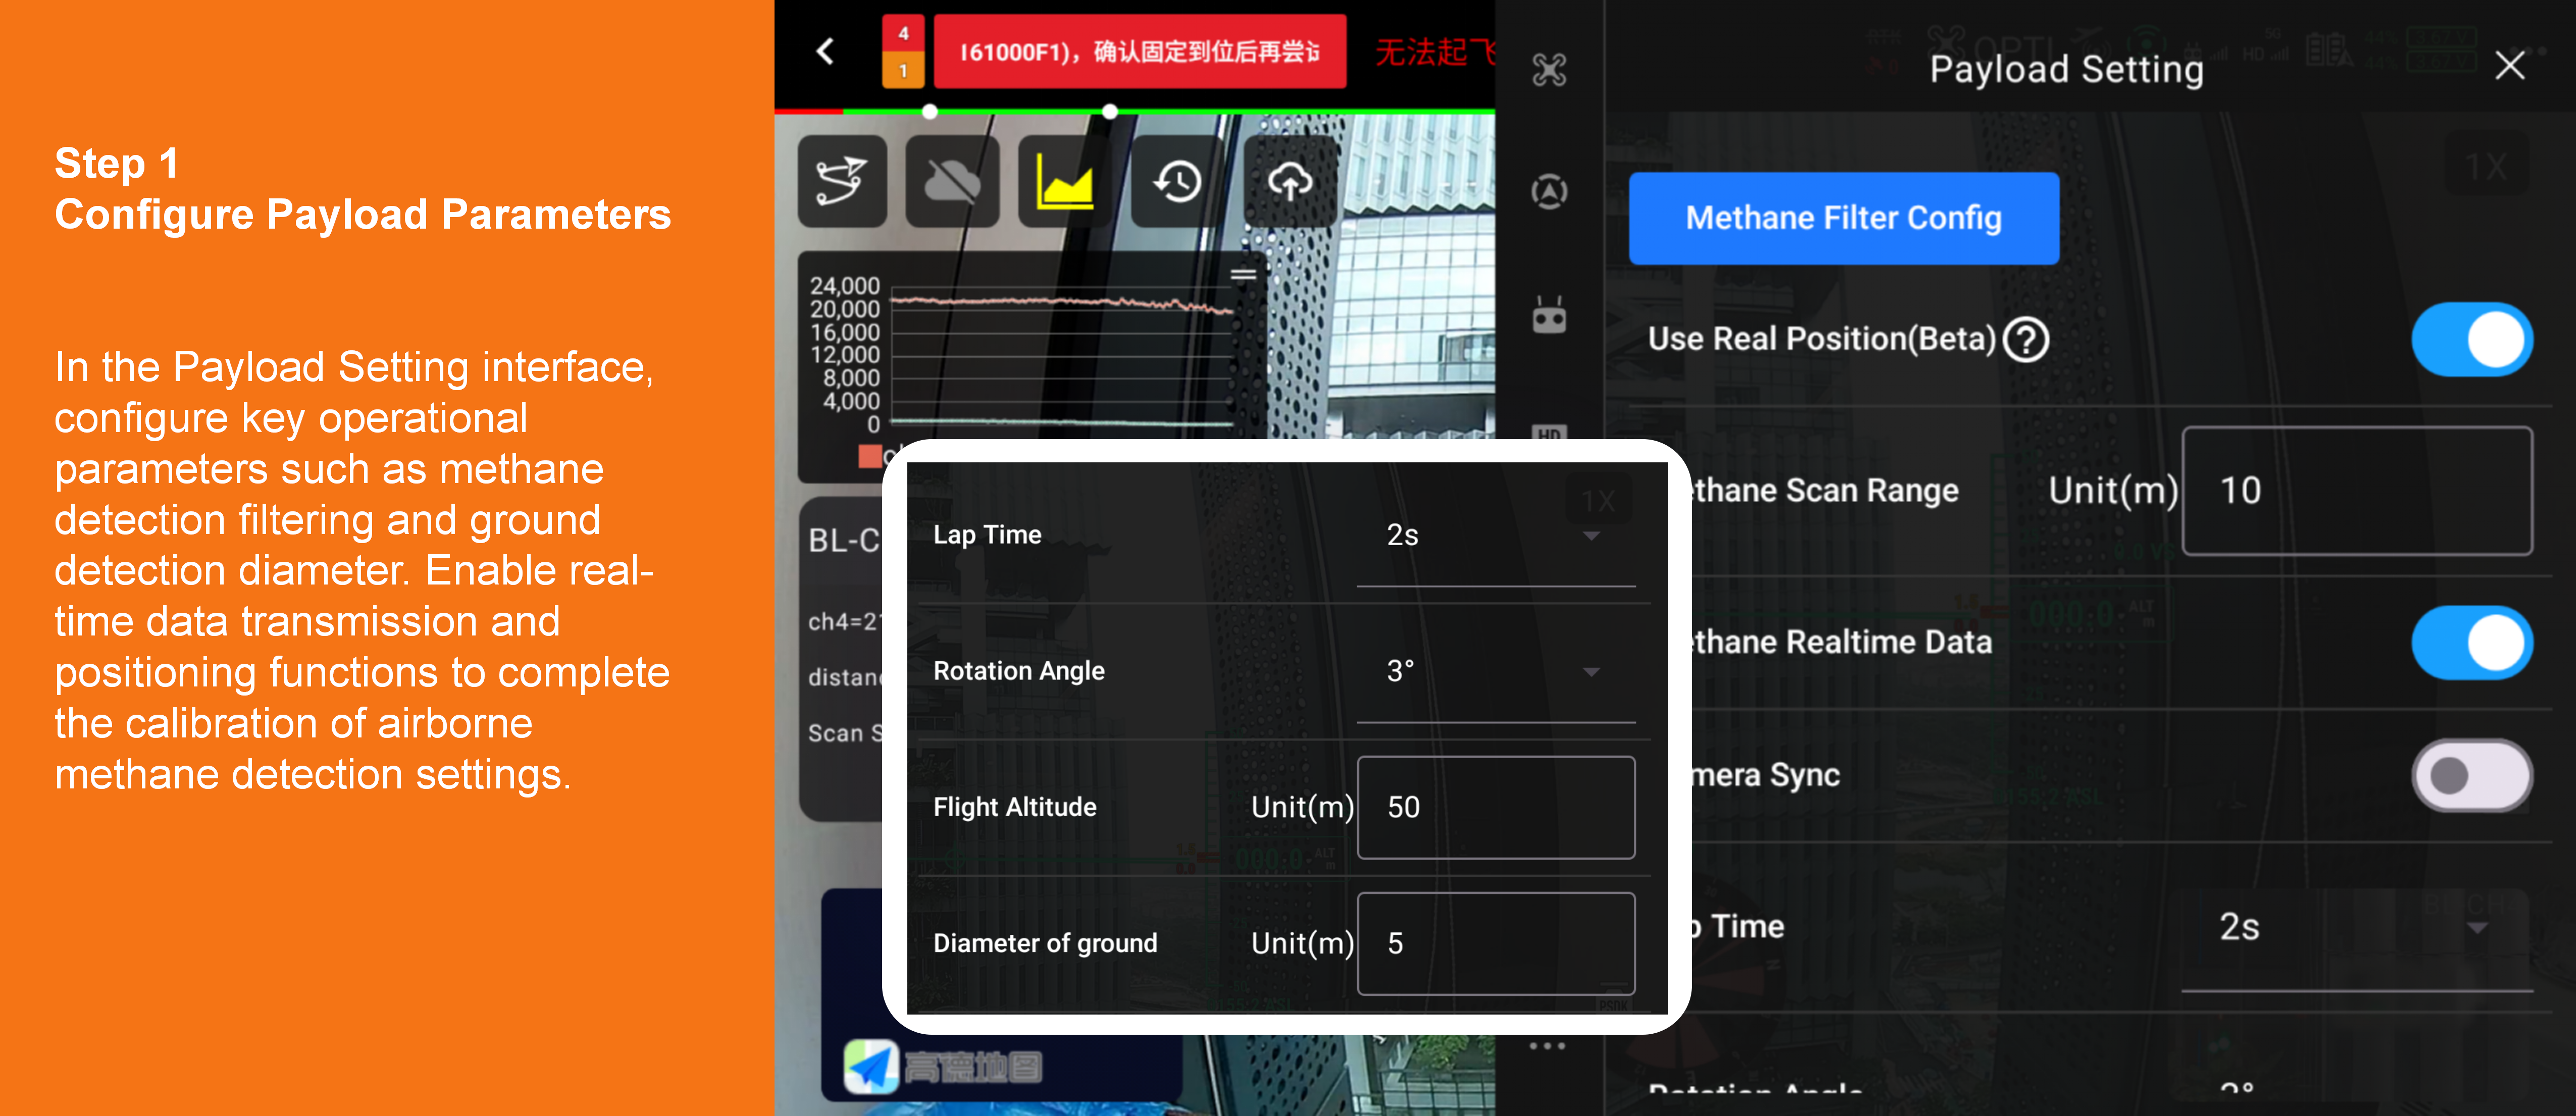The width and height of the screenshot is (2576, 1116).
Task: Go back with the left arrow
Action: click(x=825, y=51)
